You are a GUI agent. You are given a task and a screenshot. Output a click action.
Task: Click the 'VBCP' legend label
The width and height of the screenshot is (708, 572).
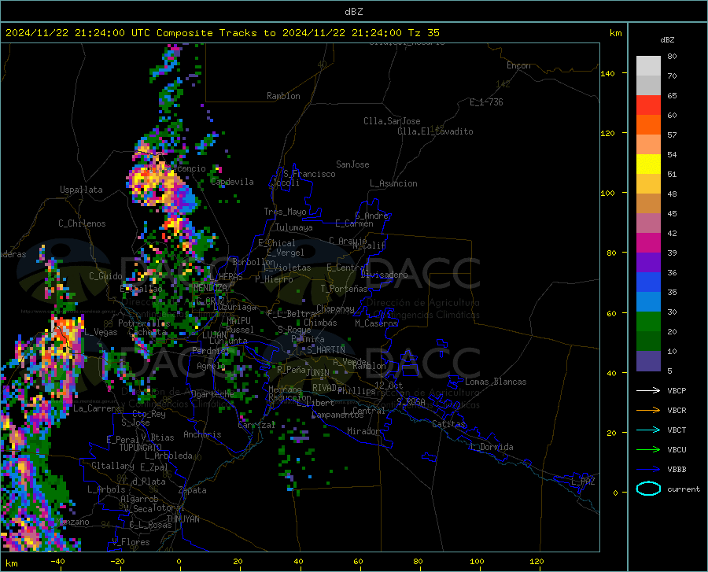pyautogui.click(x=677, y=390)
